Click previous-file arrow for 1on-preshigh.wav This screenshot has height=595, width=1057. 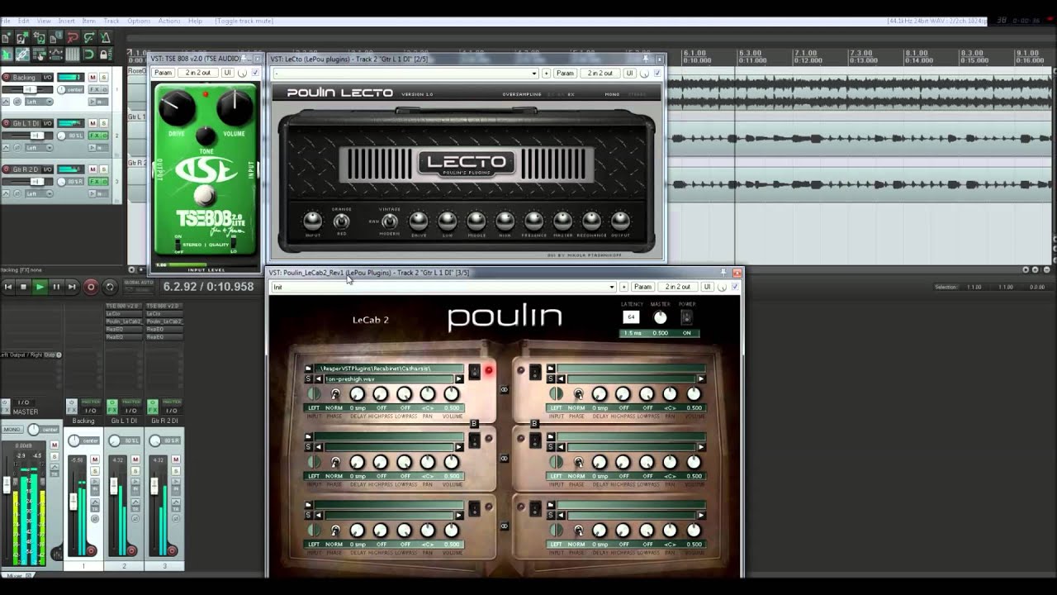point(319,379)
